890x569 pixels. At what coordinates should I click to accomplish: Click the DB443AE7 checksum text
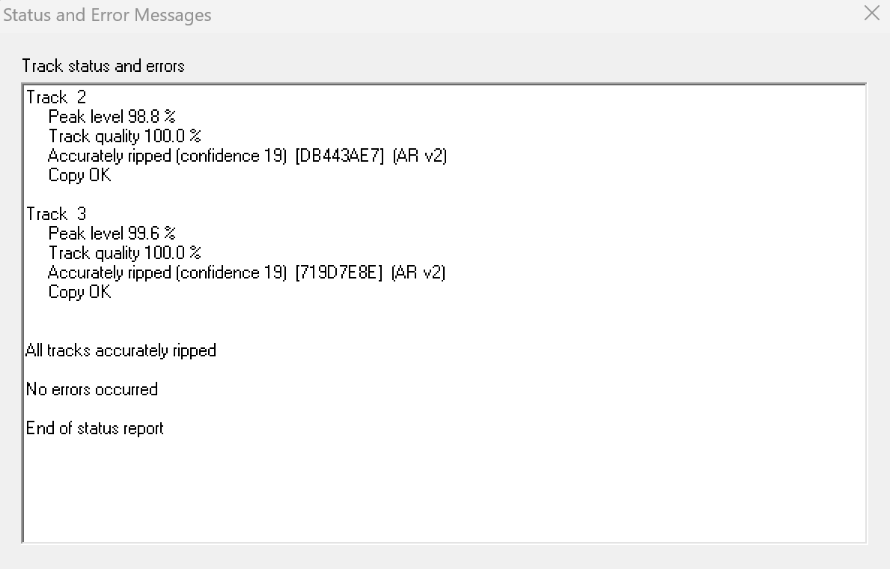tap(340, 156)
